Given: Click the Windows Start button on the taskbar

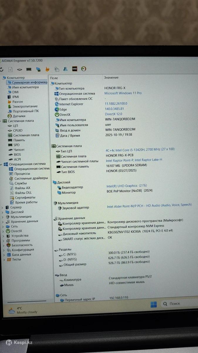Looking at the screenshot, I should click(x=153, y=304).
